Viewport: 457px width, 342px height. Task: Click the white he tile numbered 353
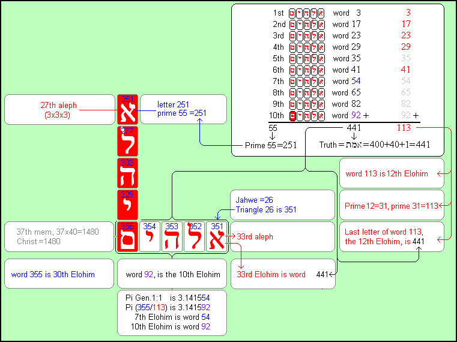point(172,236)
